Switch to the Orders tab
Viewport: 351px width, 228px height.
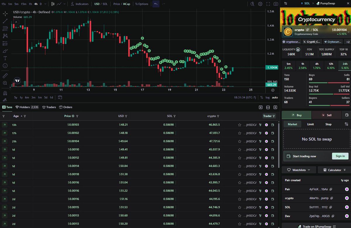click(x=66, y=107)
